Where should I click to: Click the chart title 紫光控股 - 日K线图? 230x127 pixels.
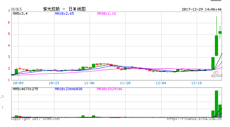[x=64, y=9]
